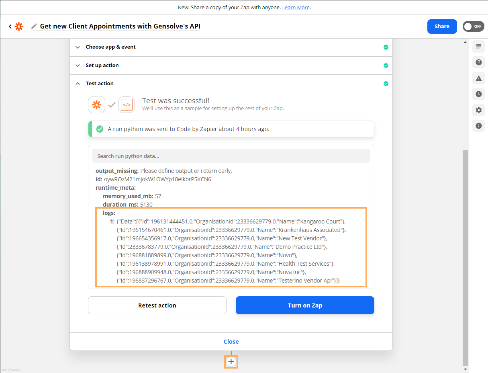Viewport: 488px width, 373px height.
Task: Click the scrollbar down arrow
Action: (x=466, y=369)
